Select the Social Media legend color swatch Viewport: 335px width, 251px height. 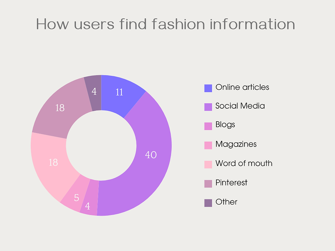pos(208,107)
